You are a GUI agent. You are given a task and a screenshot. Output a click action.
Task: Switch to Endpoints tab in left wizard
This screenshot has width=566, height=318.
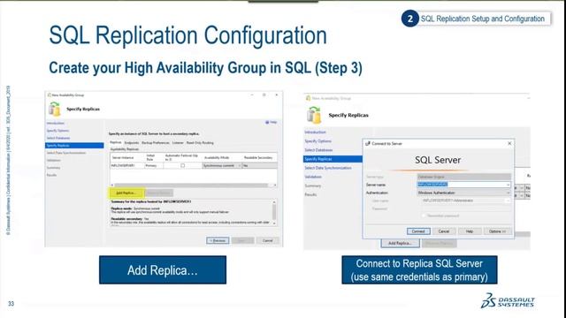(132, 143)
